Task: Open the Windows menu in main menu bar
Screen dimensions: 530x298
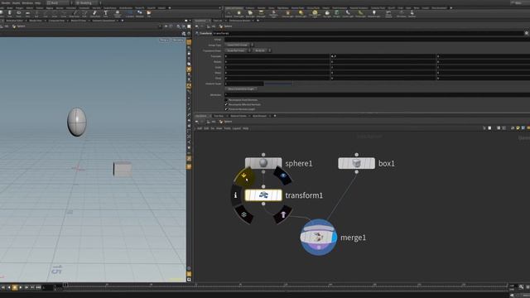Action: [x=27, y=2]
